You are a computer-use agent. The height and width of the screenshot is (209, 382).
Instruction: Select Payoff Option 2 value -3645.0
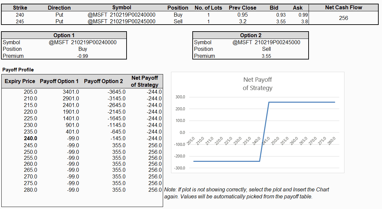coord(116,92)
